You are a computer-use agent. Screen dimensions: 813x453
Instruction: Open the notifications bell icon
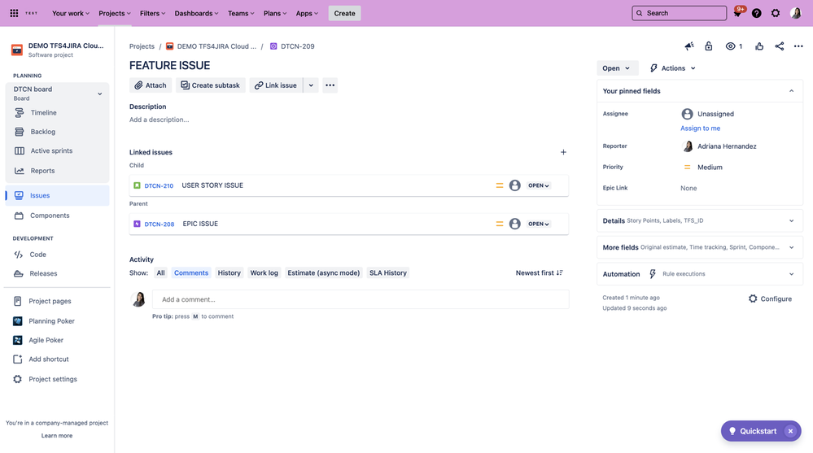[x=737, y=14]
